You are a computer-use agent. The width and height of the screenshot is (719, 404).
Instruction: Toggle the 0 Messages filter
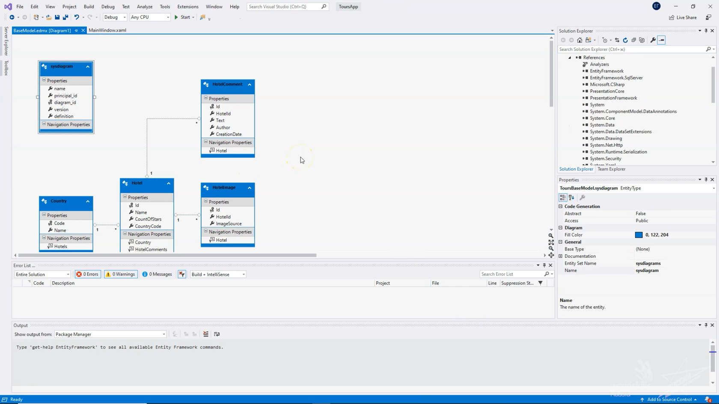157,274
